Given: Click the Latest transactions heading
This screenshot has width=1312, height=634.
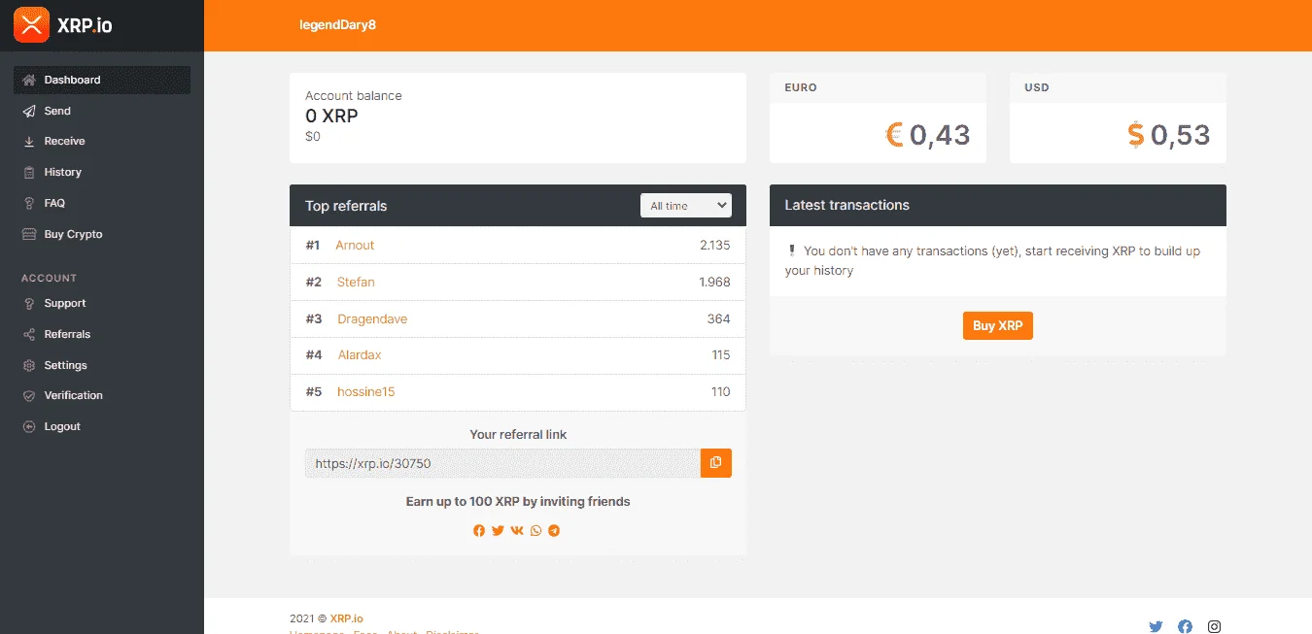Looking at the screenshot, I should (847, 206).
